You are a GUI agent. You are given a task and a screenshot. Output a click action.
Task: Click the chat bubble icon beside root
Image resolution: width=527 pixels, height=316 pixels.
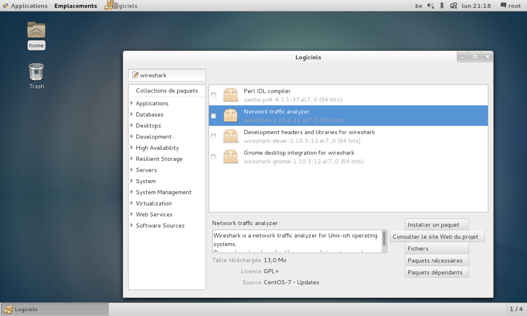[x=503, y=6]
